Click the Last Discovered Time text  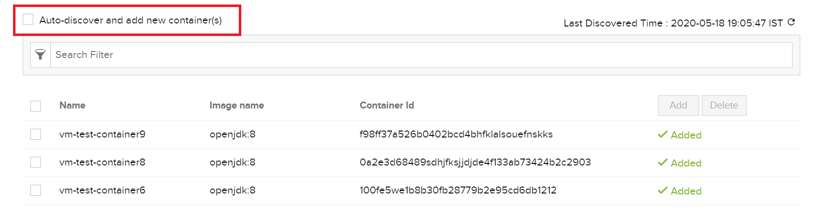(673, 23)
